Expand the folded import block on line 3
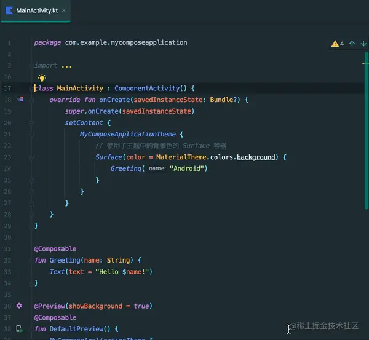369x340 pixels. tap(31, 66)
